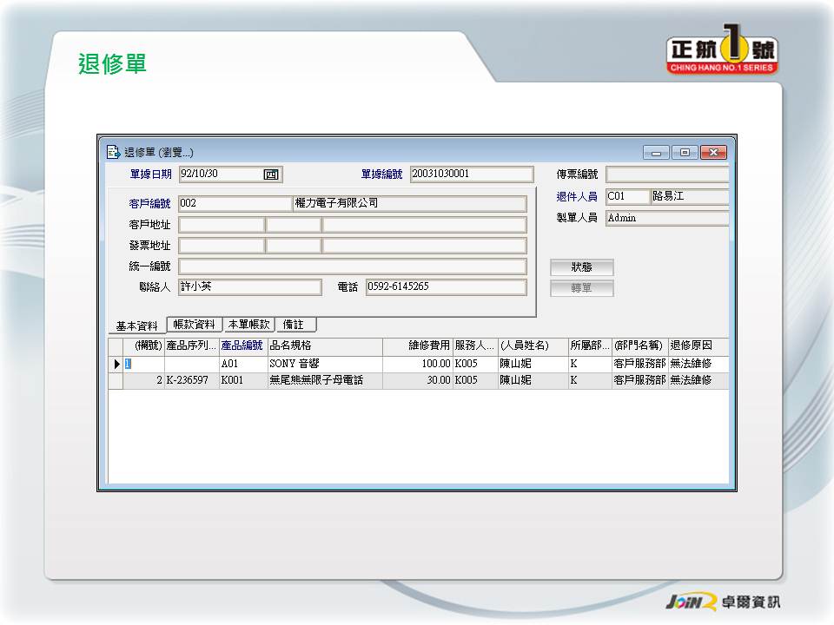This screenshot has width=834, height=625.
Task: Click the empty 統一編號 input field
Action: tap(352, 266)
